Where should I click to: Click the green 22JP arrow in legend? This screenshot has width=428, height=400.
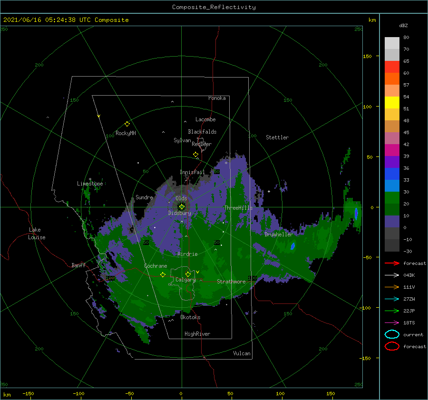tap(392, 311)
